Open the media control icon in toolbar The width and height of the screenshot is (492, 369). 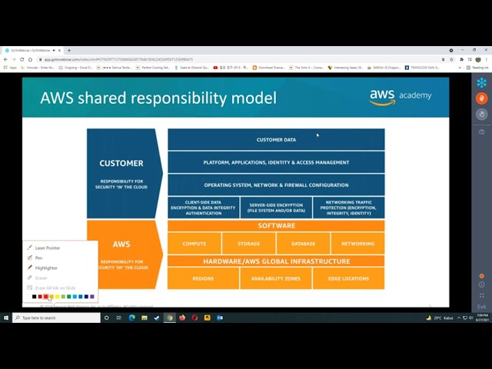[470, 59]
